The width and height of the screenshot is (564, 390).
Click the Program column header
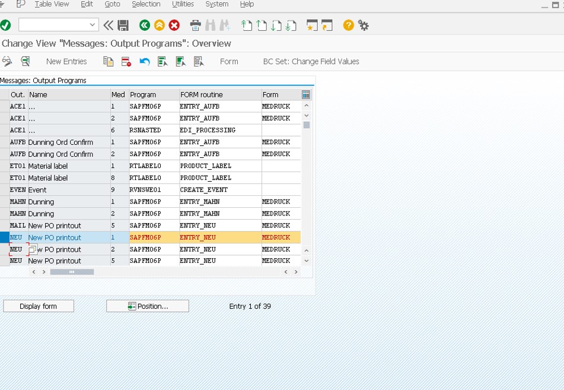pyautogui.click(x=154, y=95)
